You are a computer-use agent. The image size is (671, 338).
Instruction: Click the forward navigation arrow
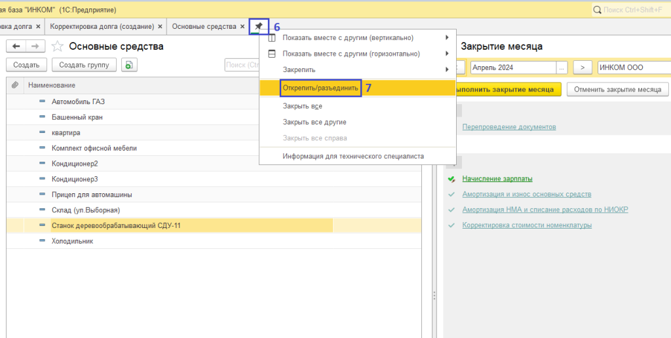[36, 46]
